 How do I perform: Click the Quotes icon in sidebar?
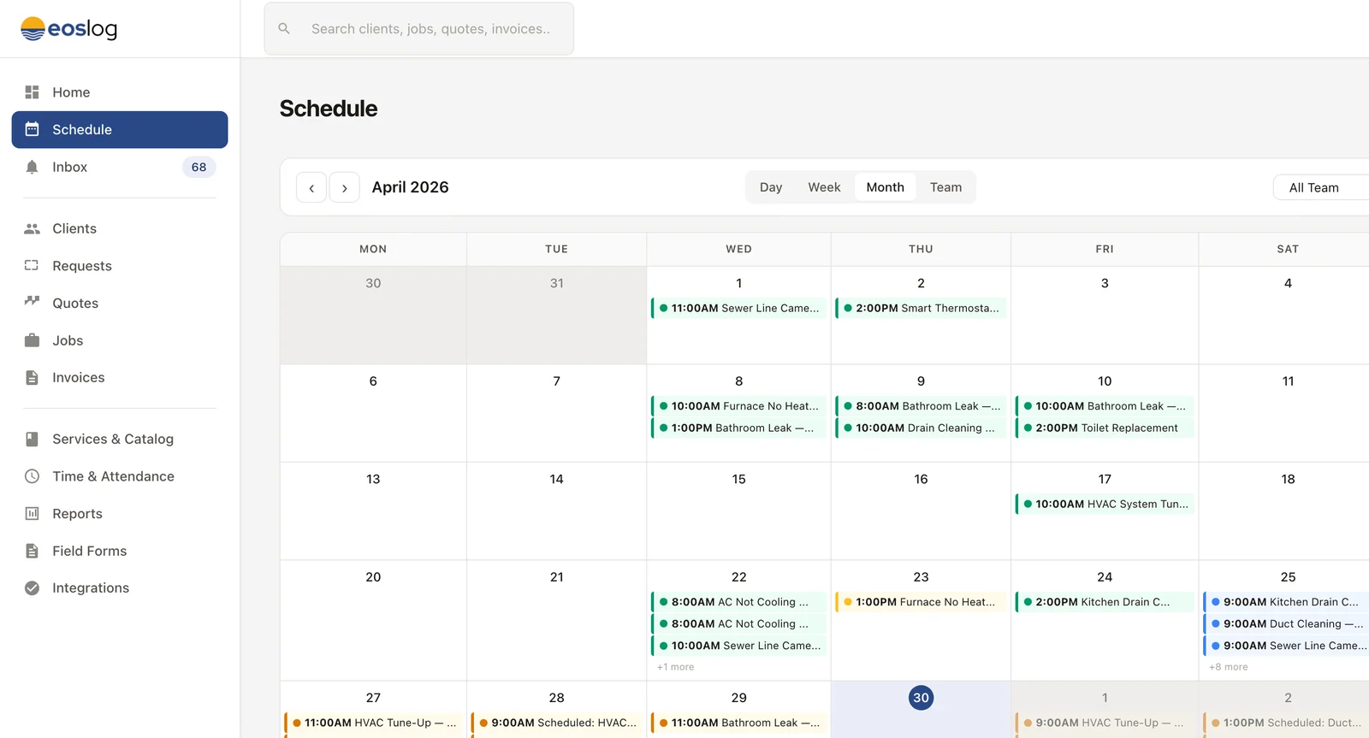pos(33,303)
